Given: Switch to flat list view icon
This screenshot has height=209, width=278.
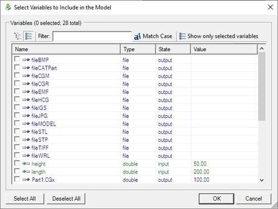Looking at the screenshot, I should tap(28, 36).
